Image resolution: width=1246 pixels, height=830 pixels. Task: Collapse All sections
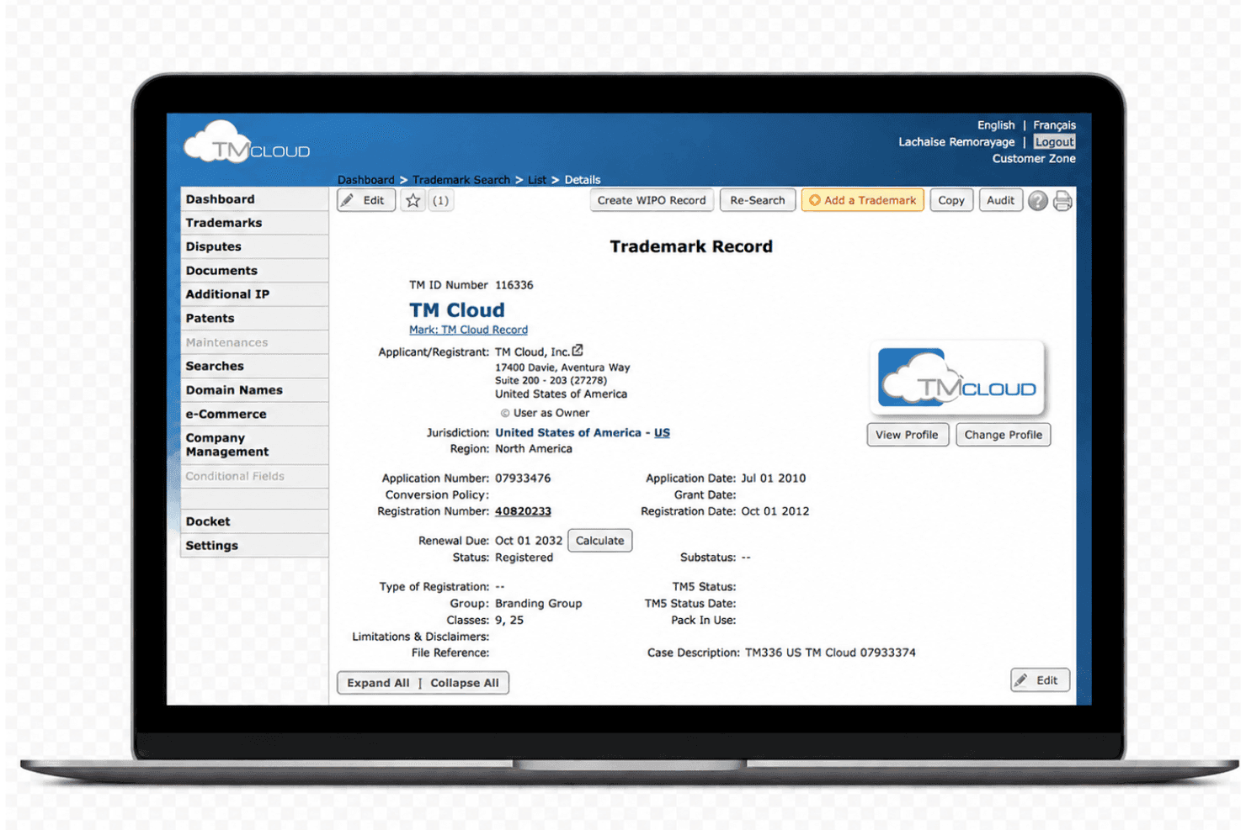pos(465,683)
